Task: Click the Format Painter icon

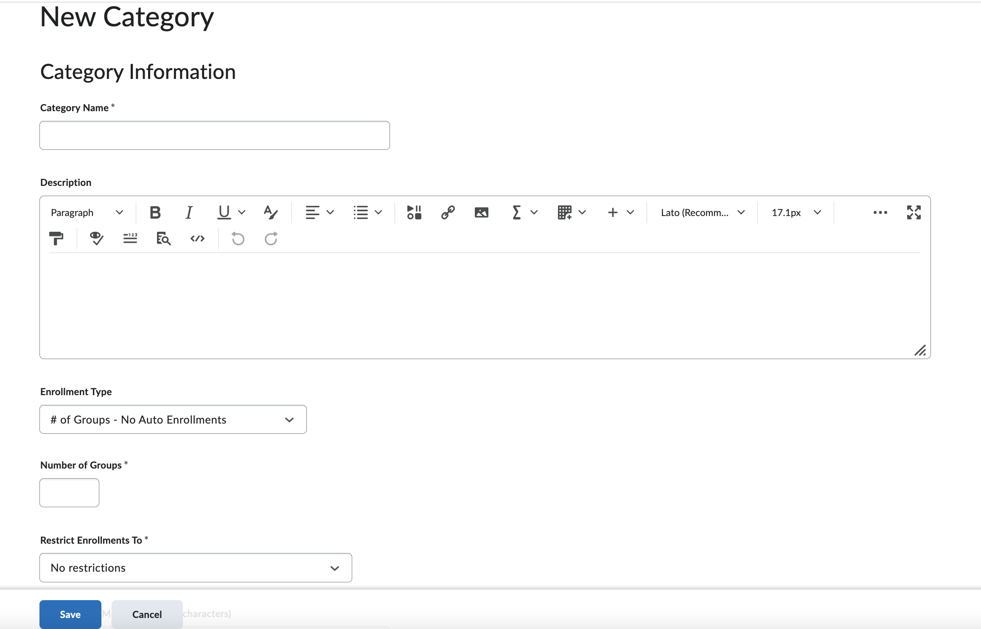Action: click(56, 239)
